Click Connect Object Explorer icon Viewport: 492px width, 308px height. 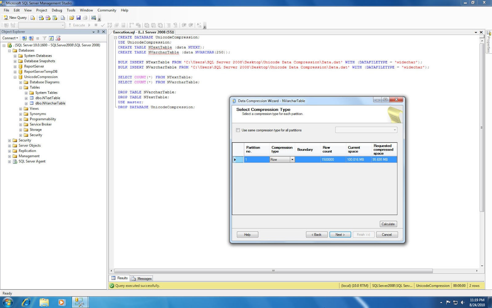click(x=24, y=38)
